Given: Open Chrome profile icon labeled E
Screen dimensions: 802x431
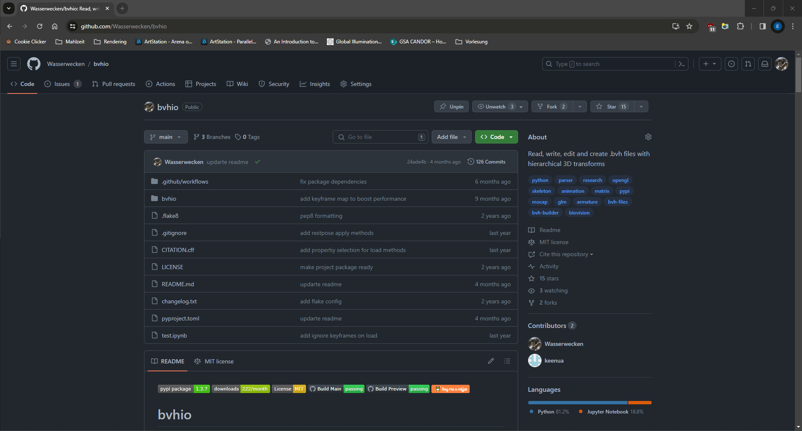Looking at the screenshot, I should click(778, 26).
